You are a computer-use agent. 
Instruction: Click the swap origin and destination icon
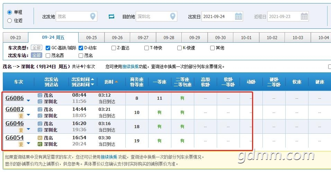coord(111,16)
